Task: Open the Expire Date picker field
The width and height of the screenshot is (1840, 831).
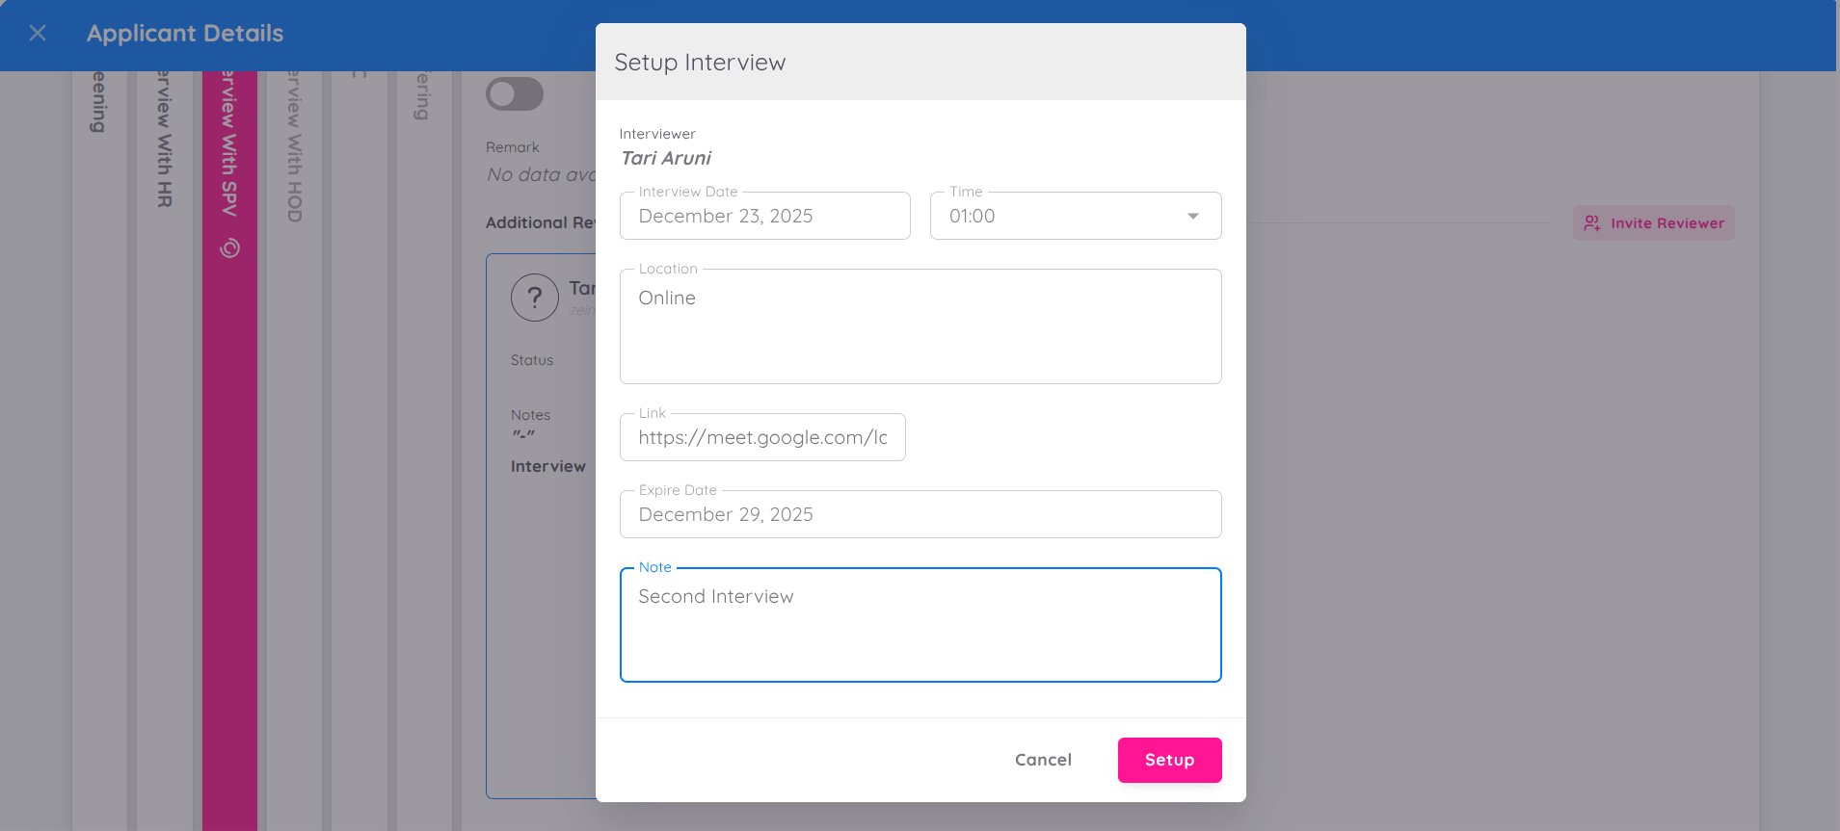Action: click(920, 515)
